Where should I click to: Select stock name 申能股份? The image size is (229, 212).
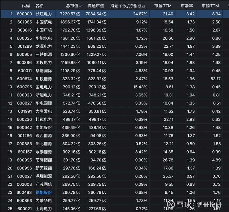[44, 128]
